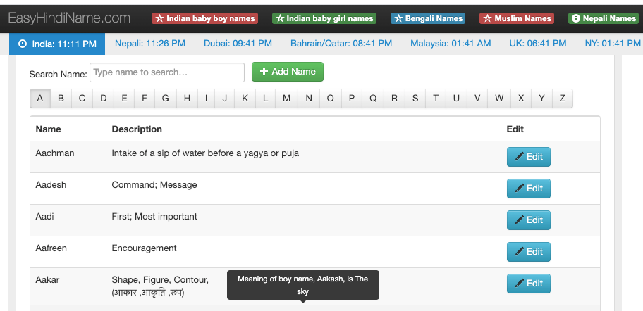This screenshot has width=643, height=311.
Task: Select letter Z in alphabet filter
Action: (562, 99)
